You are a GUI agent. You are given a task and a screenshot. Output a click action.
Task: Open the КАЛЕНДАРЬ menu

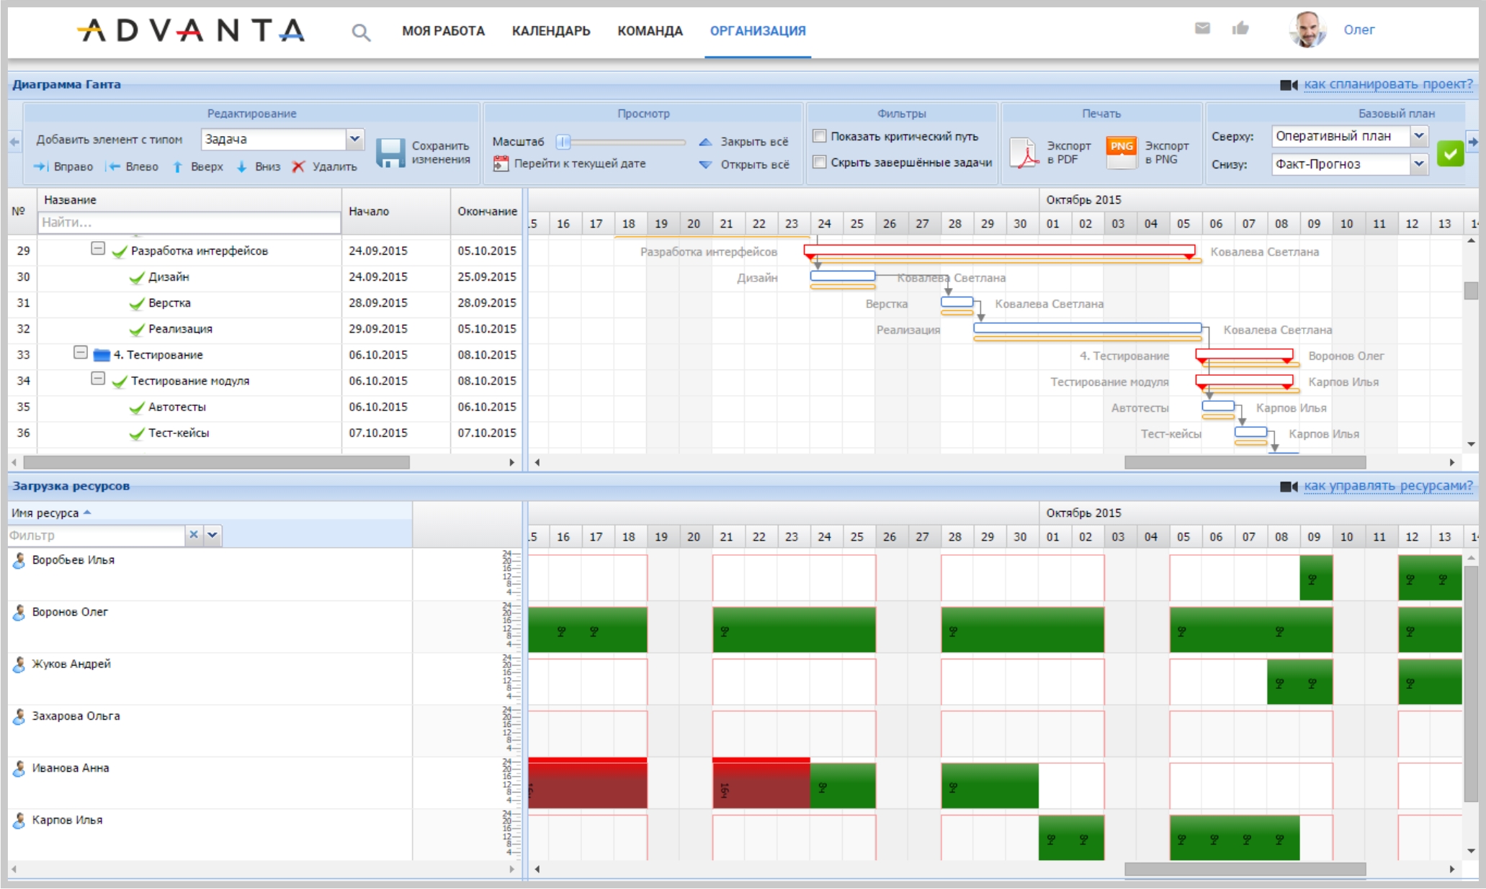coord(551,31)
